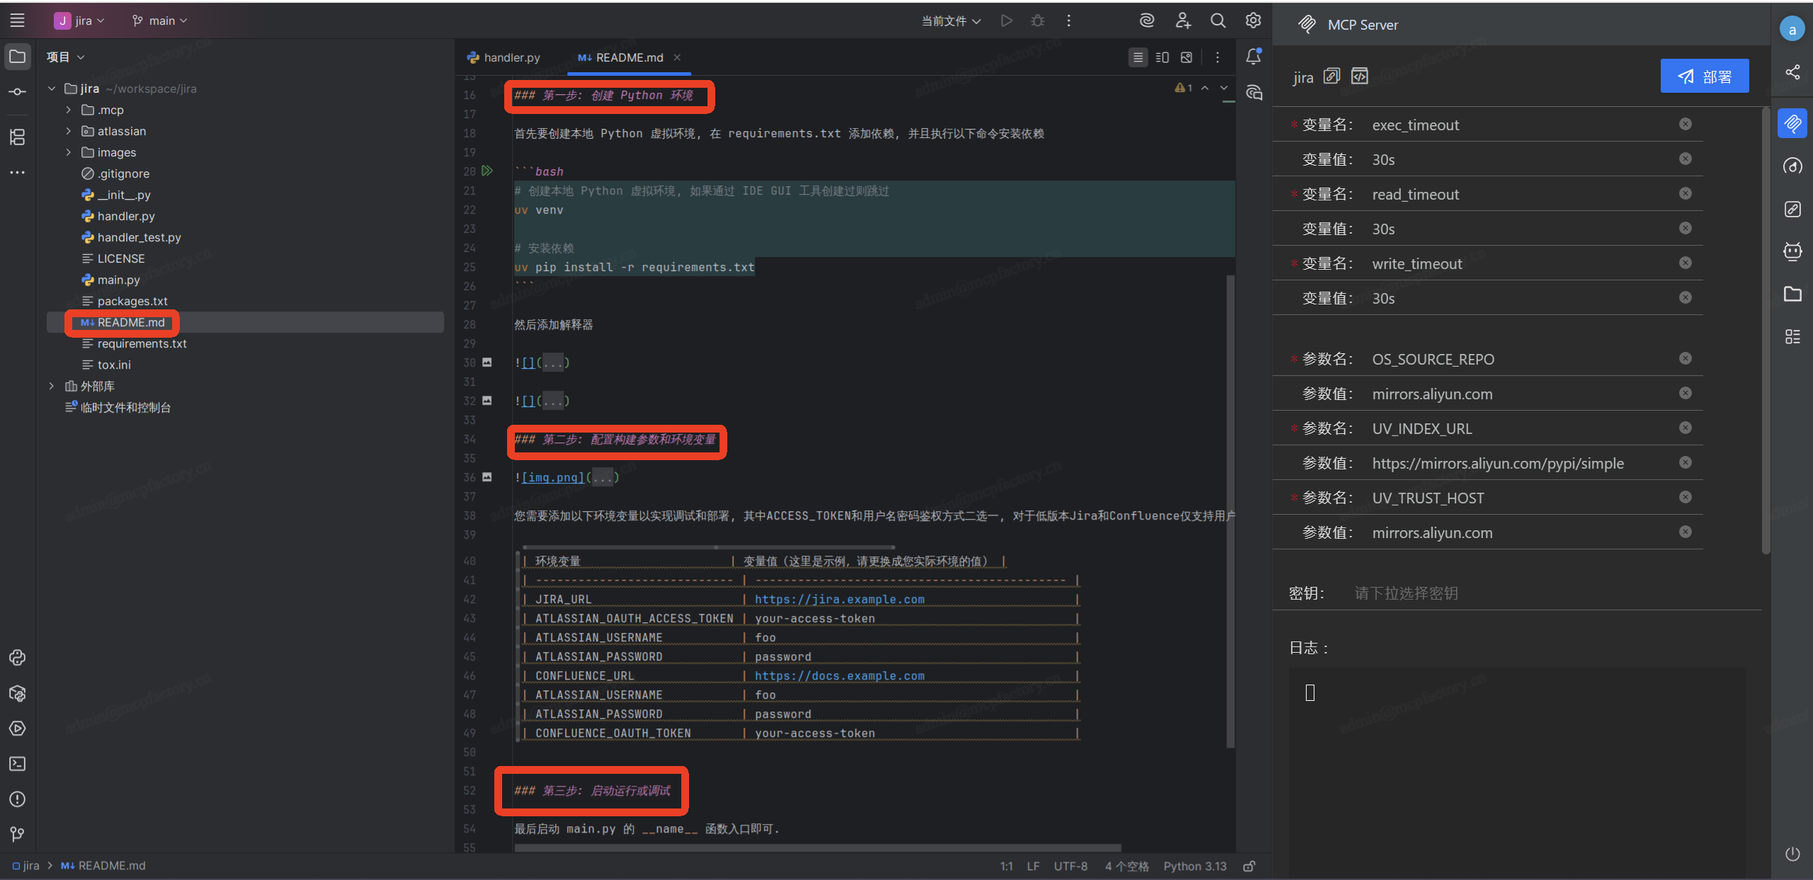Switch to editor and preview split view
The height and width of the screenshot is (880, 1813).
[x=1162, y=57]
